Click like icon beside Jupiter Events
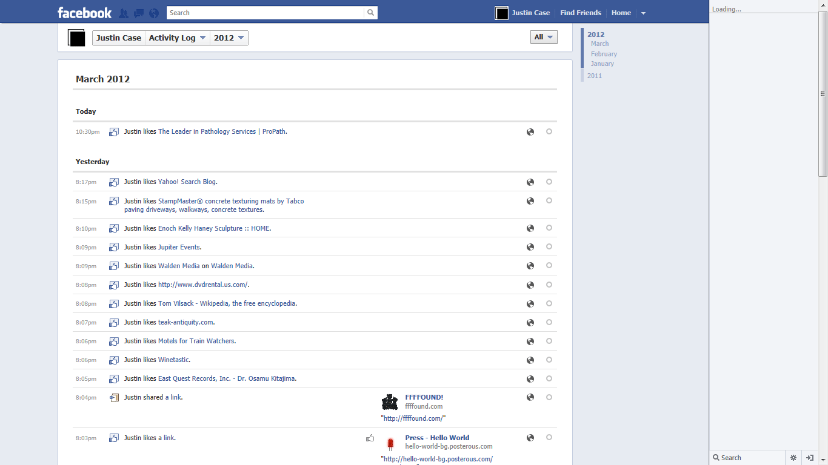This screenshot has height=465, width=828. [113, 247]
